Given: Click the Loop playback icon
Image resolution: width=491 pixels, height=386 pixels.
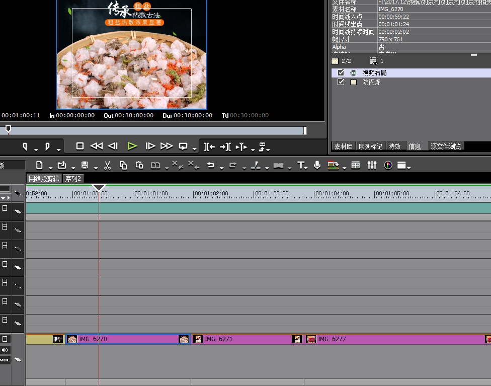Looking at the screenshot, I should [x=183, y=146].
